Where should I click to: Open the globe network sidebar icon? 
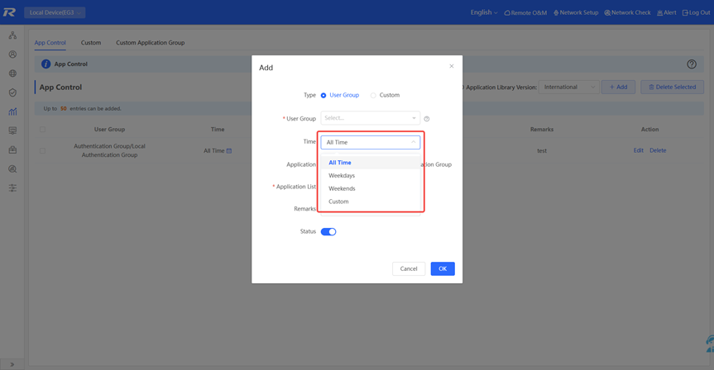(x=12, y=74)
